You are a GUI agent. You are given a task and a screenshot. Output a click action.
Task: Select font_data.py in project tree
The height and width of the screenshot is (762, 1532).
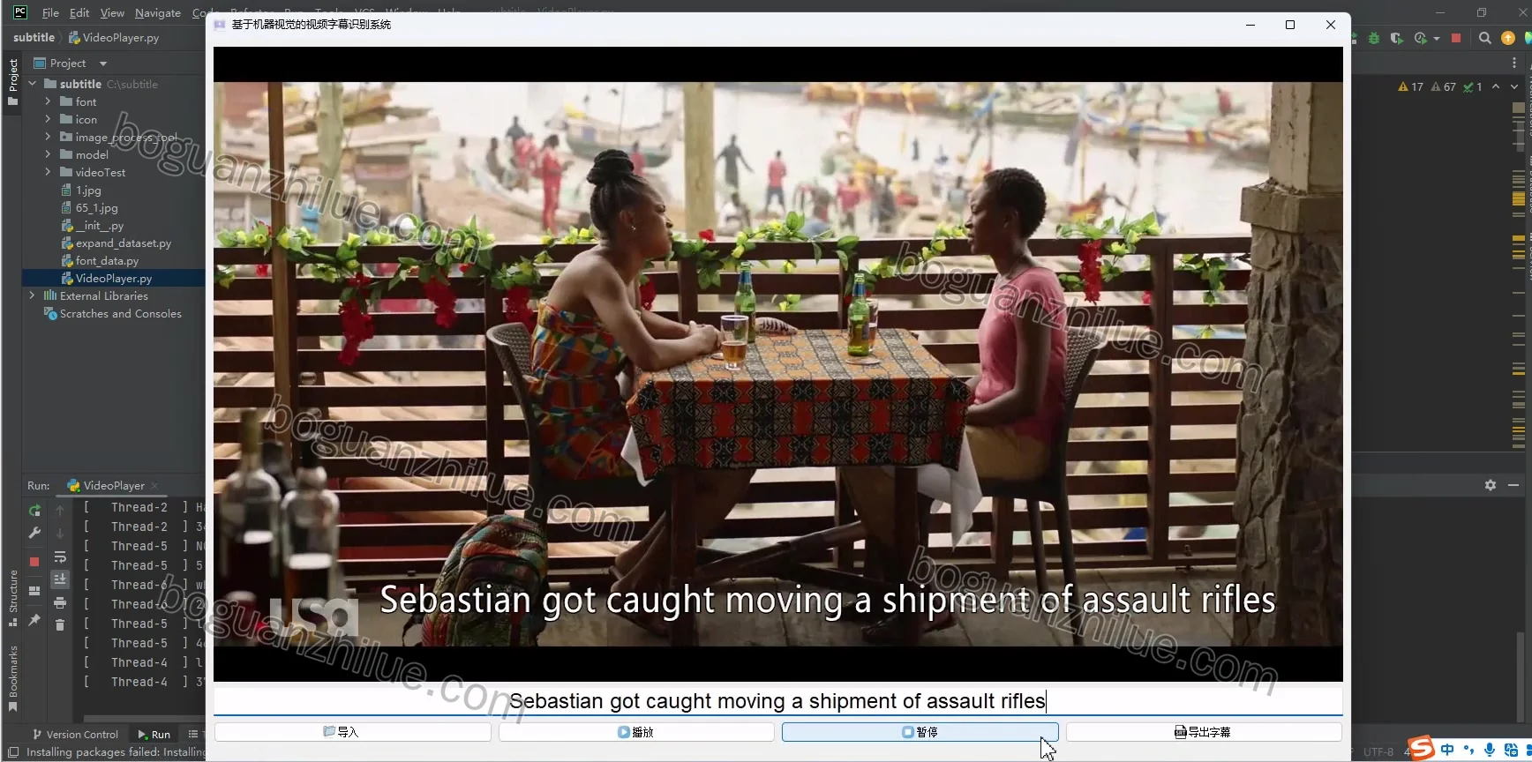point(107,260)
